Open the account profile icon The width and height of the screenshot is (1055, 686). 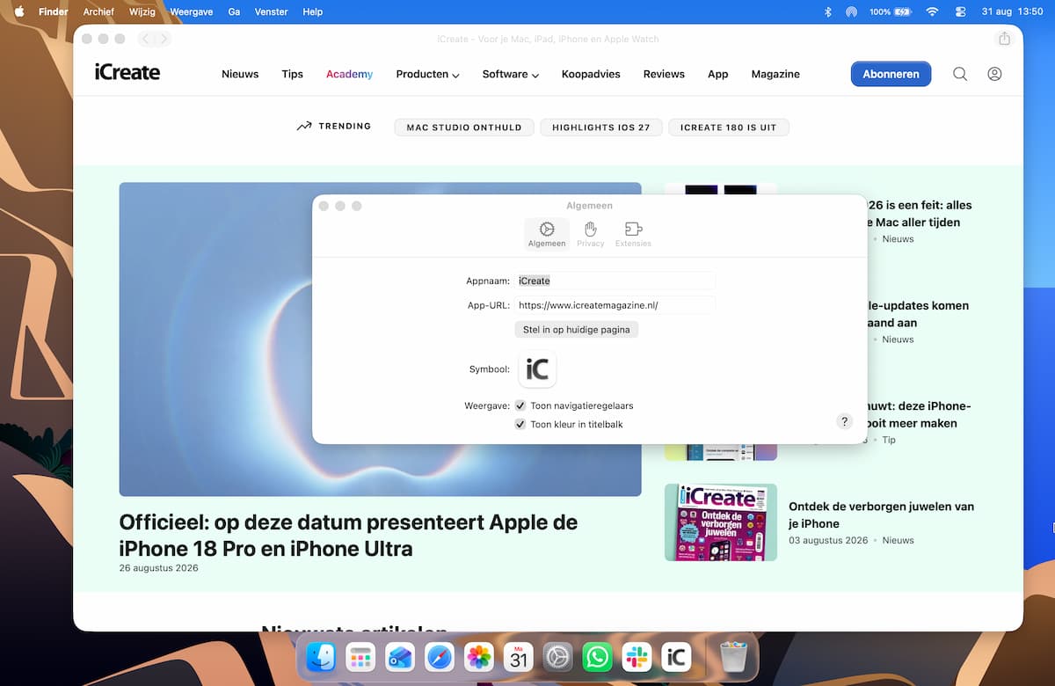click(994, 74)
